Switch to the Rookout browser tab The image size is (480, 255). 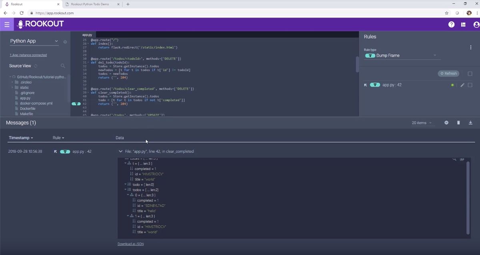click(31, 4)
